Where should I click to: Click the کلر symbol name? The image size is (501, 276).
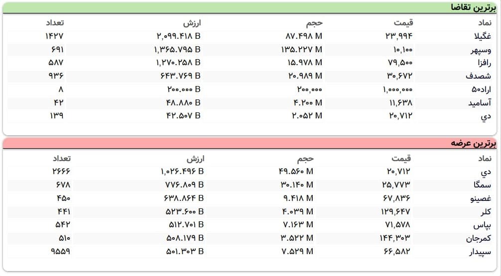[486, 211]
